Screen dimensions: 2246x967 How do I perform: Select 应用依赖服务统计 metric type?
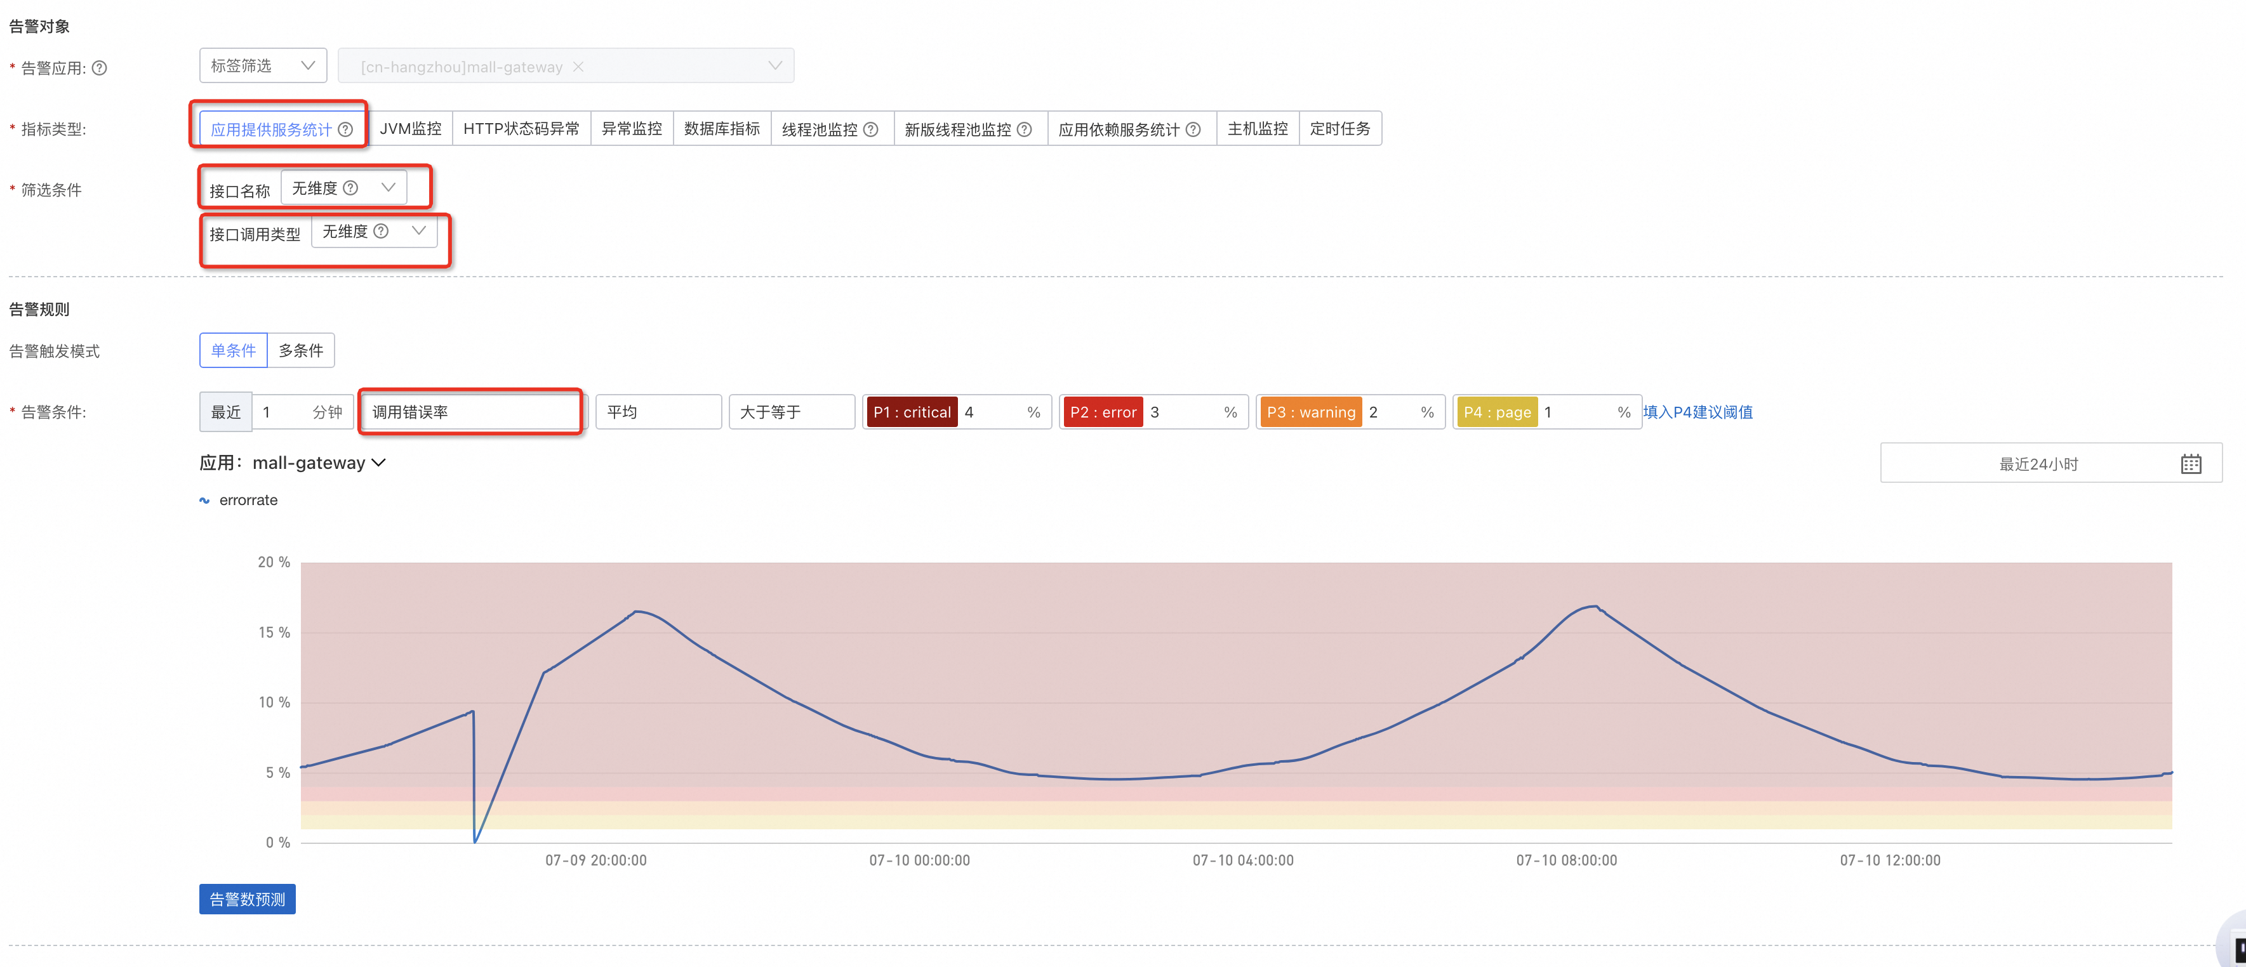click(x=1132, y=129)
